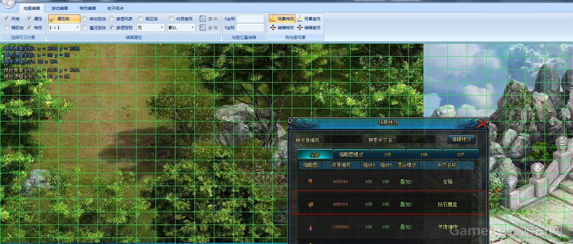This screenshot has width=573, height=244.
Task: Enable the 移动阻挡 checkbox
Action: click(85, 19)
